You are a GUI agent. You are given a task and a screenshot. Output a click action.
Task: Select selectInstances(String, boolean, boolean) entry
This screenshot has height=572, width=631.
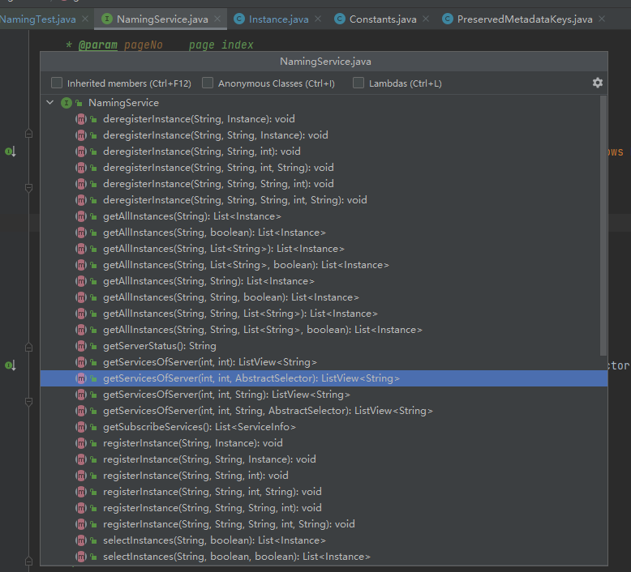[x=236, y=557]
